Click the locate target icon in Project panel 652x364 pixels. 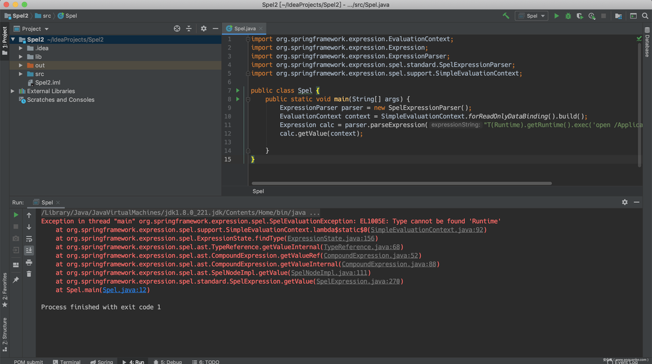(177, 29)
